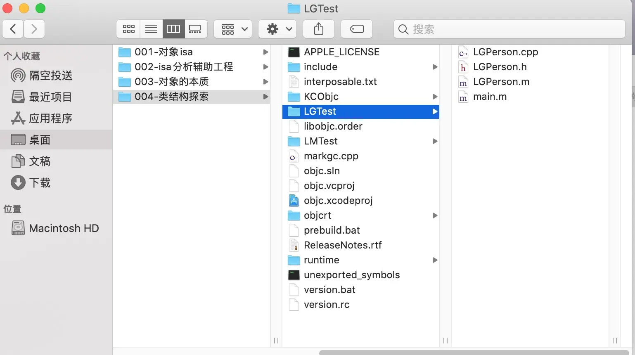Screen dimensions: 635x355
Task: Select the highlighted LGTest folder
Action: coord(361,111)
